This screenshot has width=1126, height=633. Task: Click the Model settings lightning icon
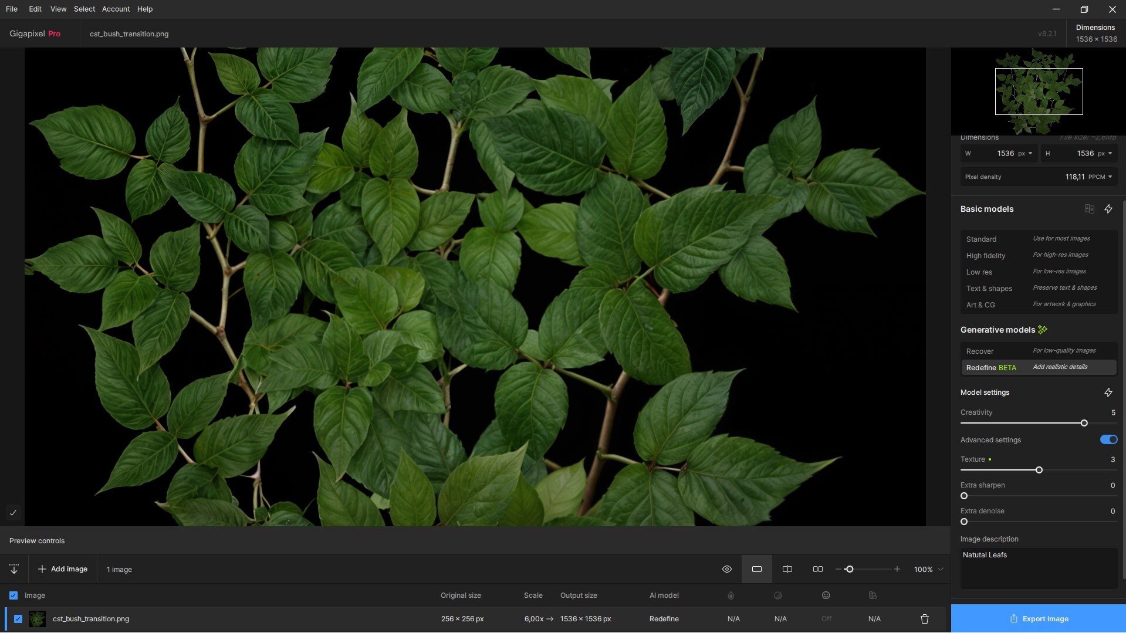(x=1108, y=392)
